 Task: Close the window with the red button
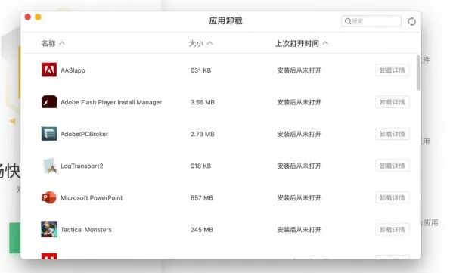click(28, 17)
